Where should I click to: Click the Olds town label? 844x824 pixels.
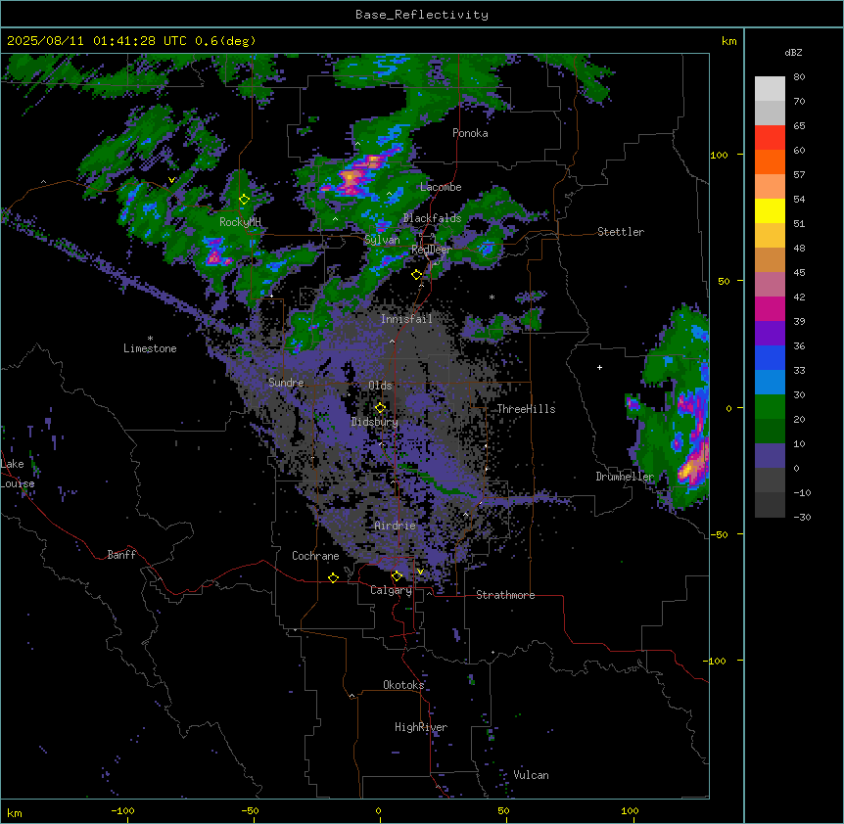pyautogui.click(x=380, y=386)
